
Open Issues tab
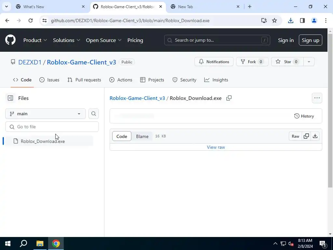pos(49,80)
